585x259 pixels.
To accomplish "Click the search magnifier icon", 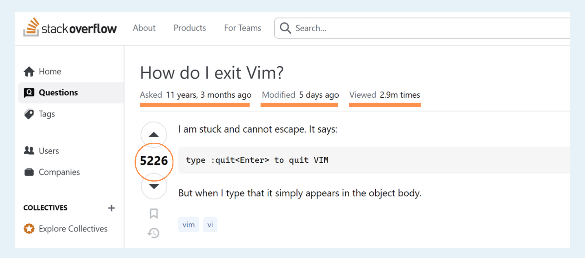I will pos(285,28).
